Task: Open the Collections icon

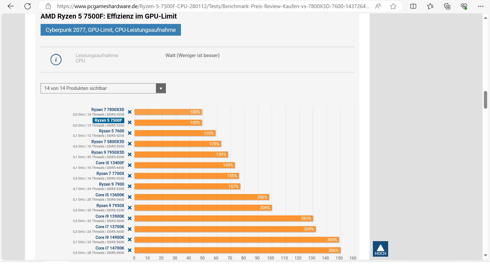Action: click(447, 6)
